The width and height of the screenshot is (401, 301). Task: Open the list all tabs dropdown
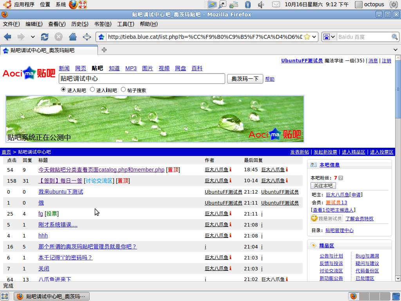click(x=396, y=50)
